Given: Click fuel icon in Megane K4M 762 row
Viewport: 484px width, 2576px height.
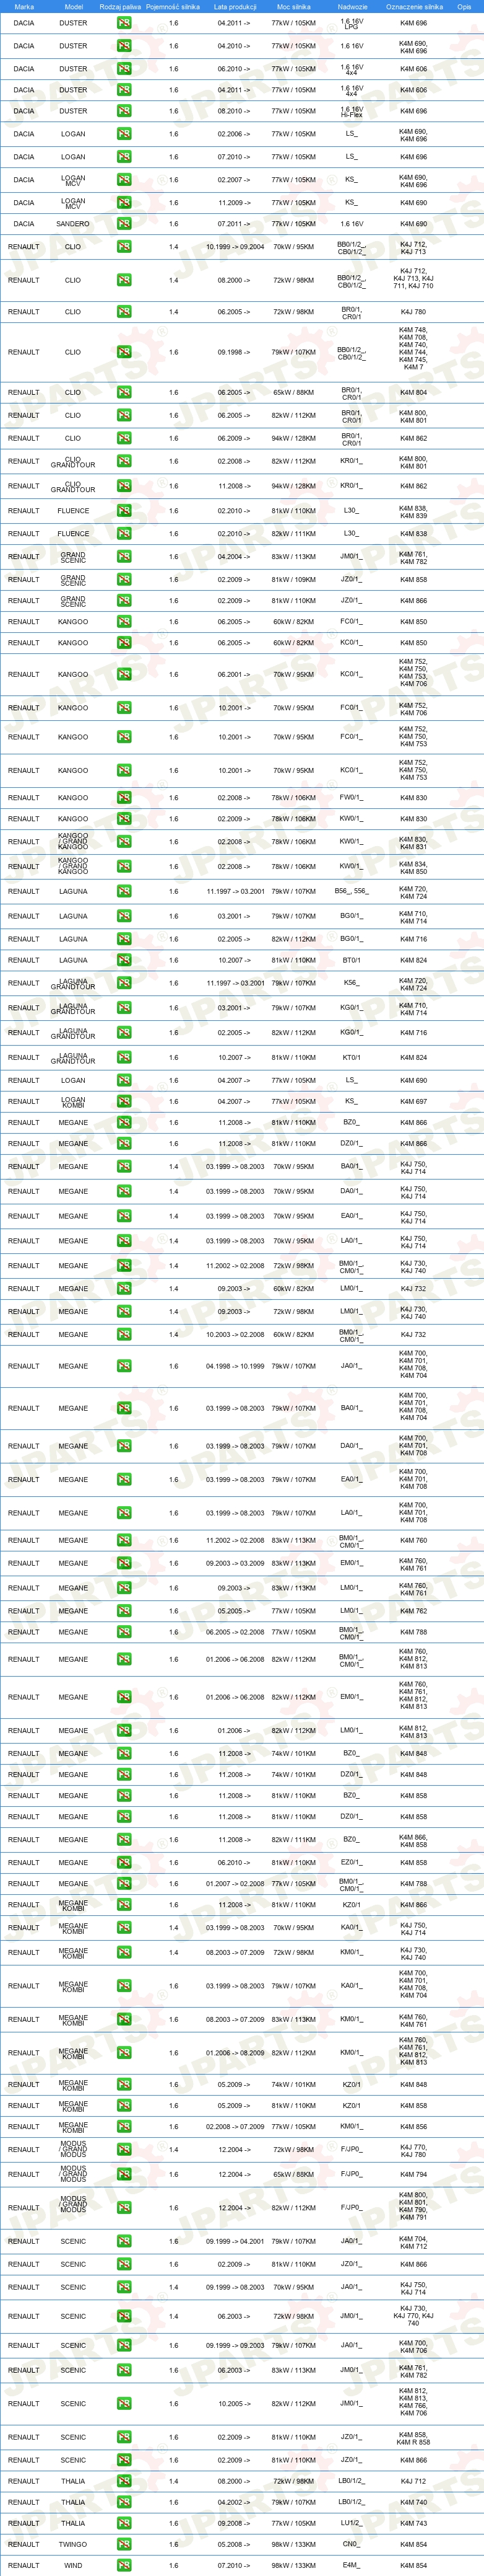Looking at the screenshot, I should (124, 1612).
